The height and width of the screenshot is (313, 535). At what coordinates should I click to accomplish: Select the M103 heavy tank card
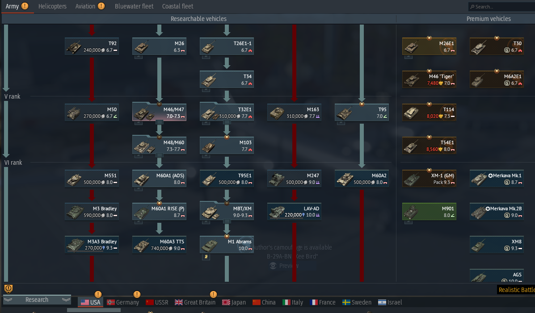(227, 146)
